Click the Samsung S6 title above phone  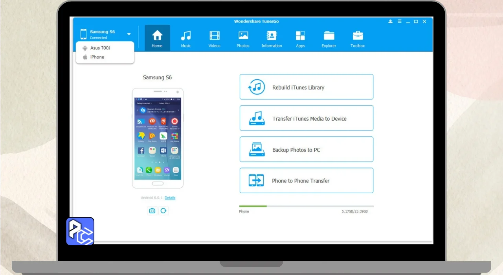click(157, 78)
